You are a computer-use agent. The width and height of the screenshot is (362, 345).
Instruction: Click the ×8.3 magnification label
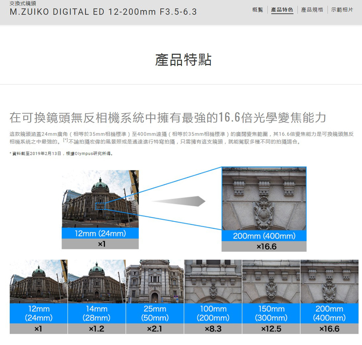pos(213,329)
